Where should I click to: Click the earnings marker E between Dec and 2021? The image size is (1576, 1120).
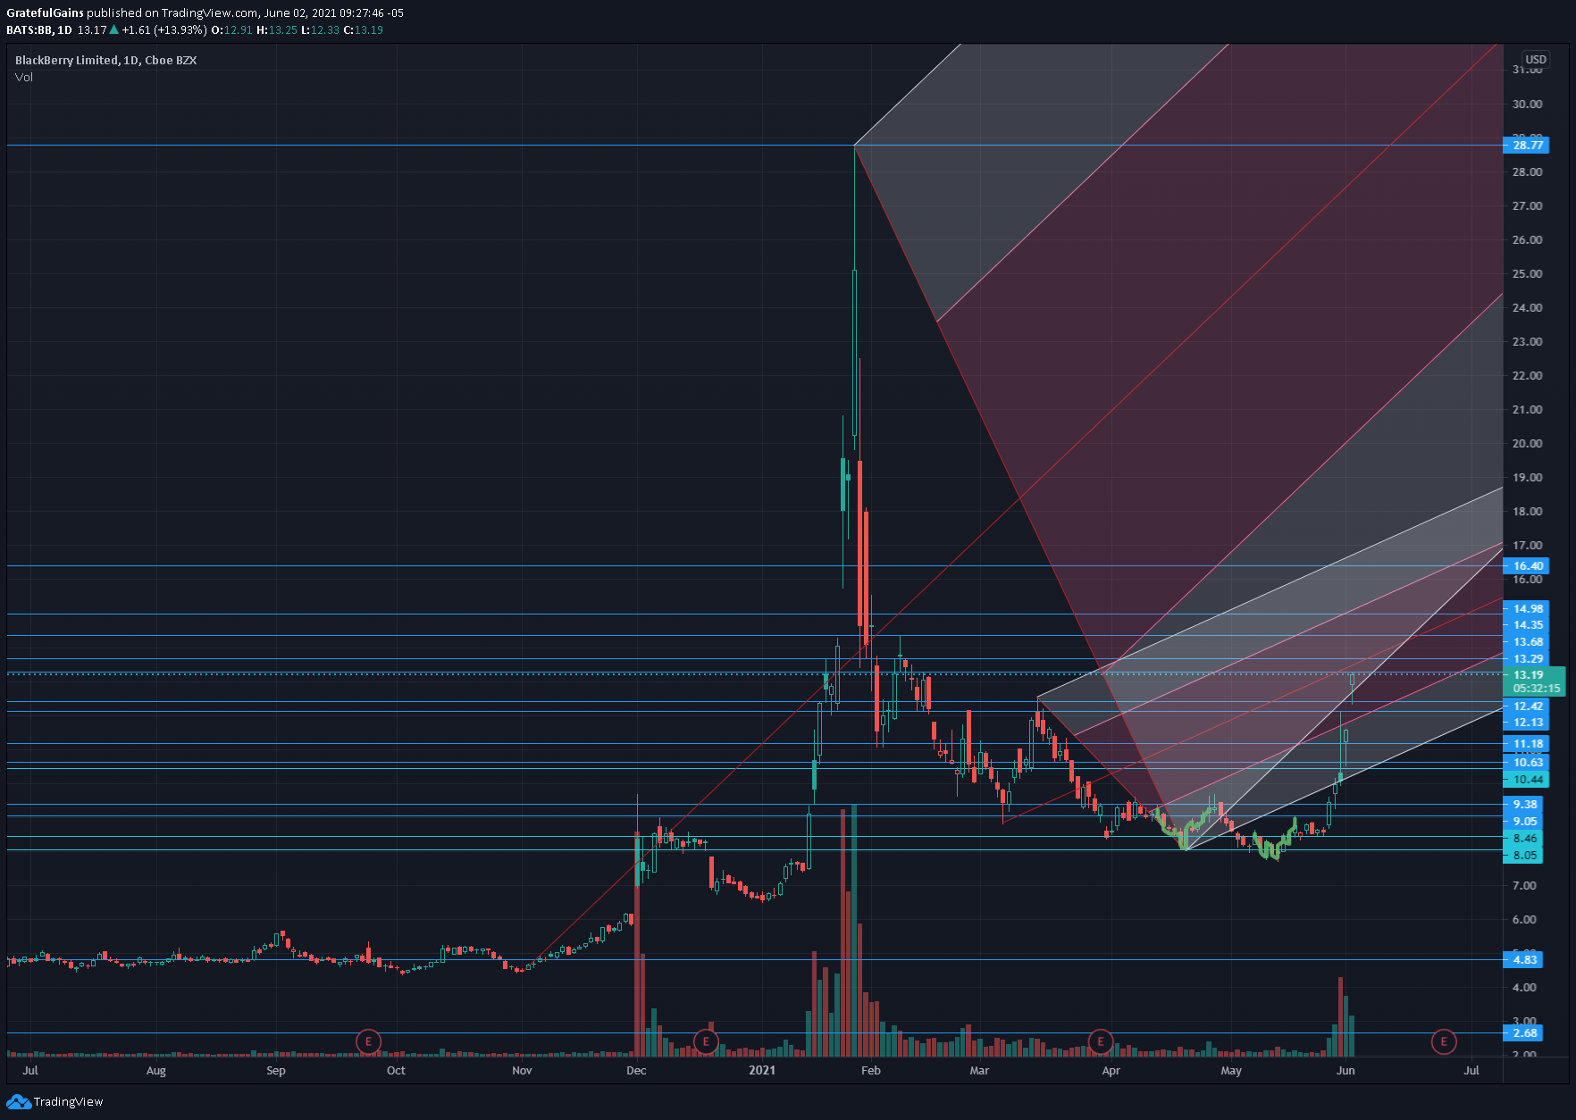click(706, 1041)
